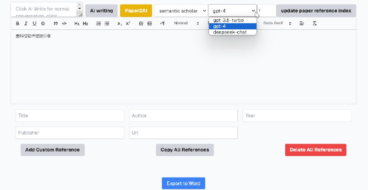Screen dimensions: 368x190
Task: Toggle bold formatting in editor toolbar
Action: (17, 23)
